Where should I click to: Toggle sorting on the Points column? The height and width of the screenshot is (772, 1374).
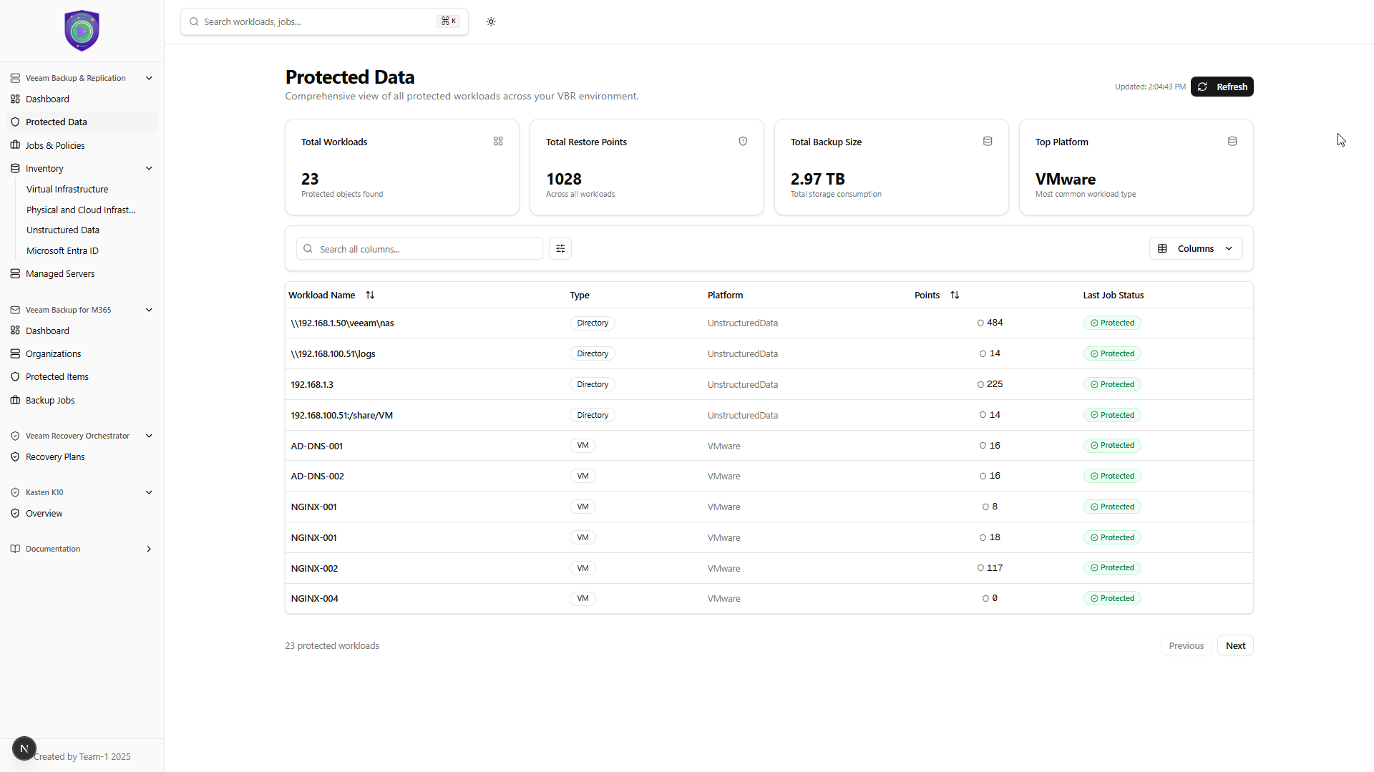click(x=955, y=295)
